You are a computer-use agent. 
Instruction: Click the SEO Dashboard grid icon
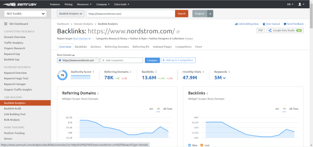coord(6,24)
